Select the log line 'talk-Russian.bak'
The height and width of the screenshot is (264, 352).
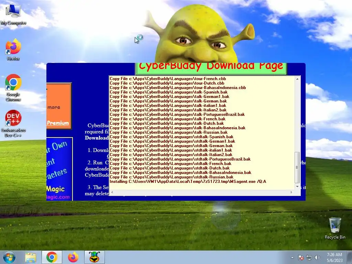click(168, 132)
